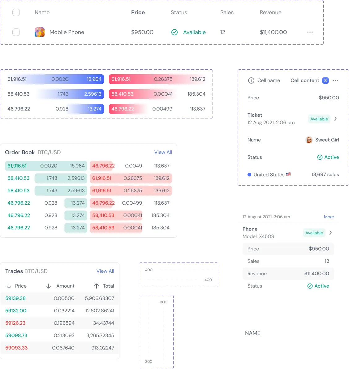Sort the table by Price header
Image resolution: width=349 pixels, height=369 pixels.
click(138, 12)
